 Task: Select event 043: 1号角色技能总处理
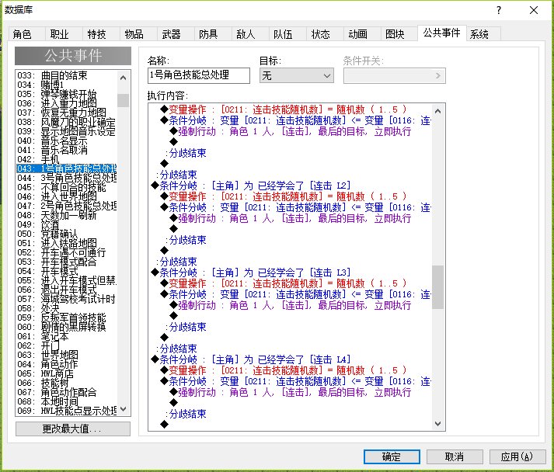point(67,168)
